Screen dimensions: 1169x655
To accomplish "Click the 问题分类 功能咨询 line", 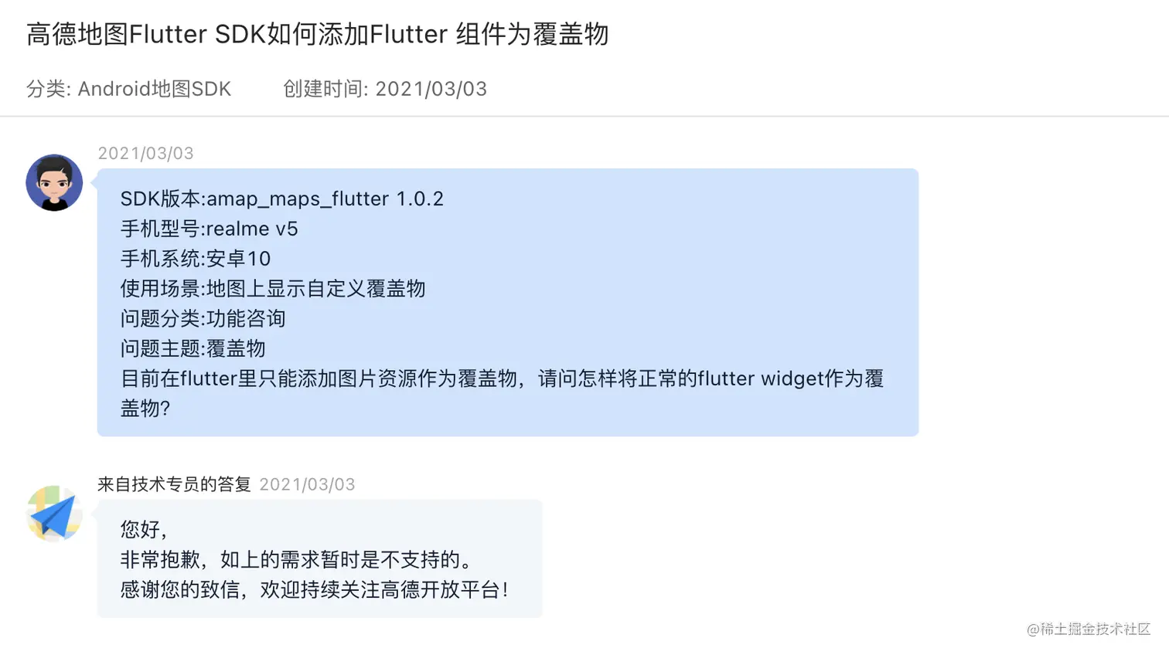I will coord(203,318).
